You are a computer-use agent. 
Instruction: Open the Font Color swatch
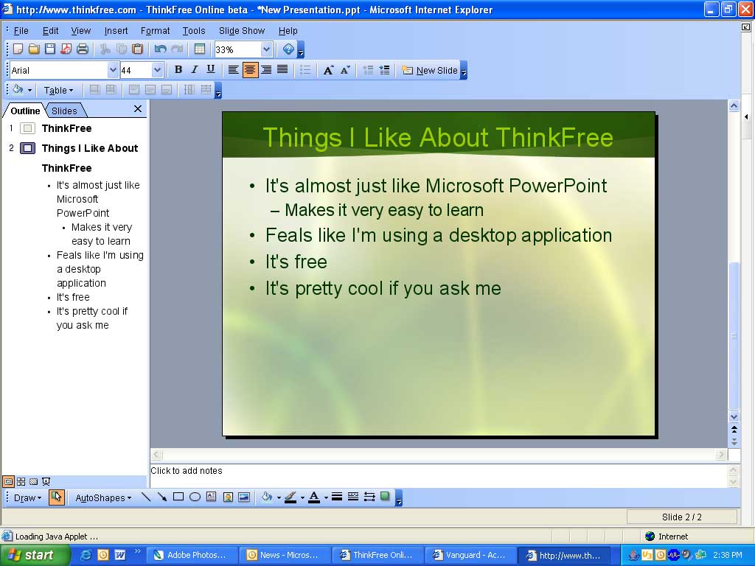coord(313,497)
